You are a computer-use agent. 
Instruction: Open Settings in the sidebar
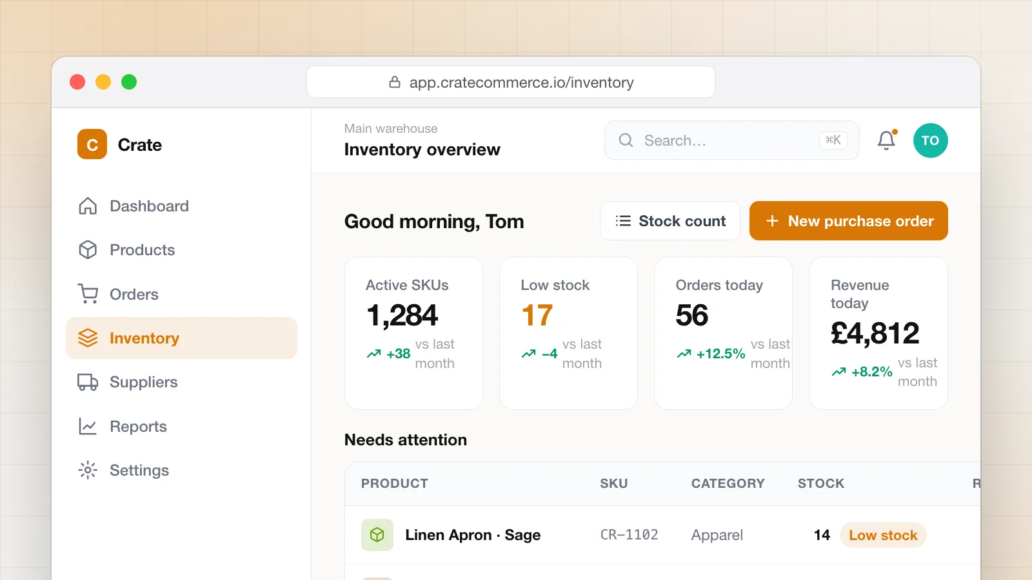click(x=181, y=470)
